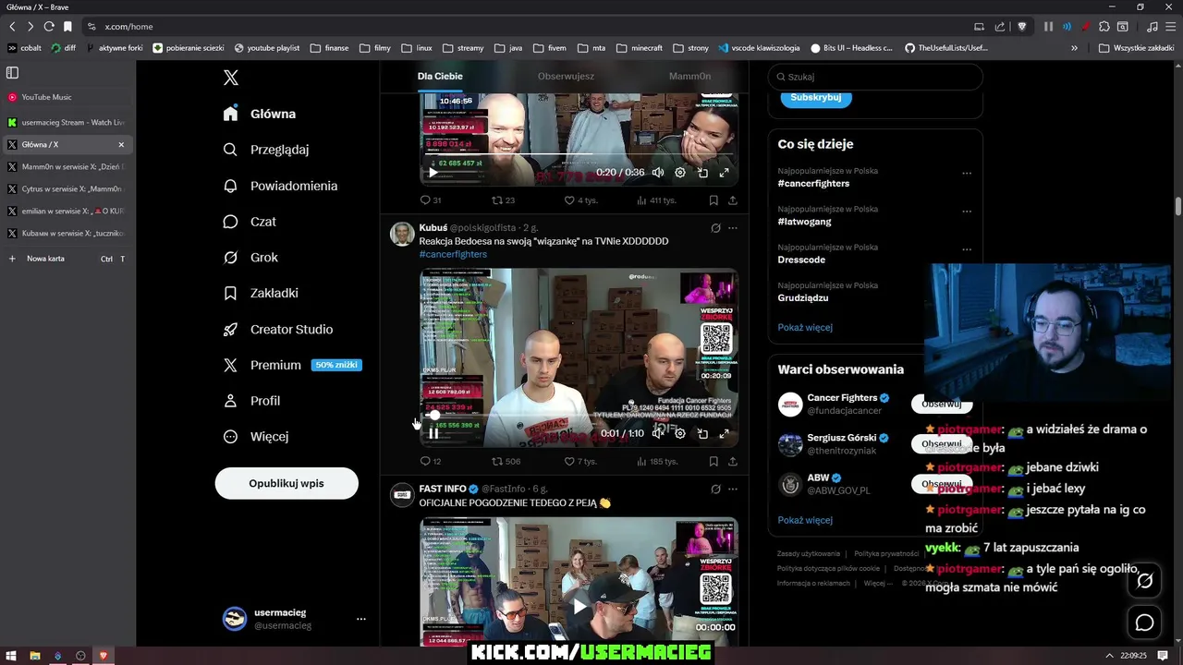Image resolution: width=1183 pixels, height=665 pixels.
Task: Expand the Więcej menu in the X sidebar
Action: [256, 436]
